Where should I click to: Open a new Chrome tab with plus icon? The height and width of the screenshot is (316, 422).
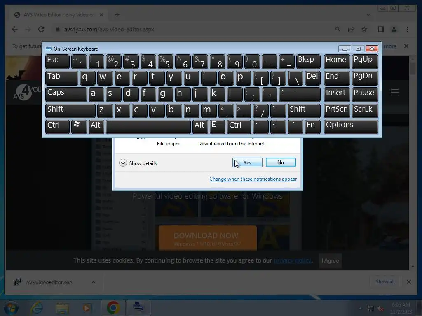point(117,15)
